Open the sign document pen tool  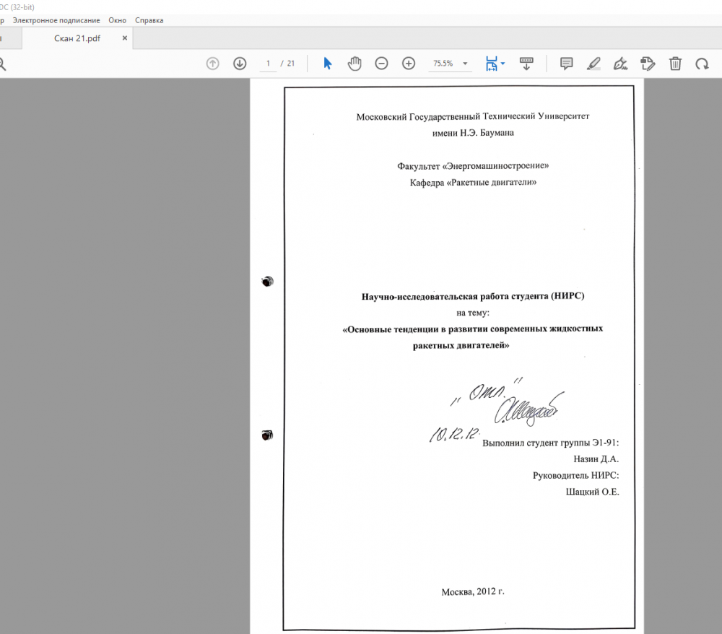pos(620,64)
